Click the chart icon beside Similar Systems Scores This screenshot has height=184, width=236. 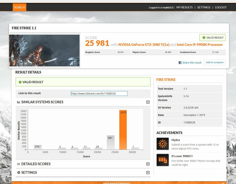19,102
